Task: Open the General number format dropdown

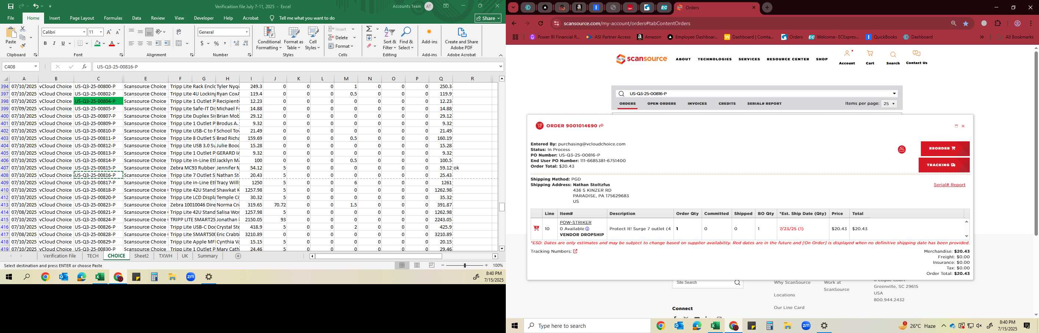Action: click(247, 32)
